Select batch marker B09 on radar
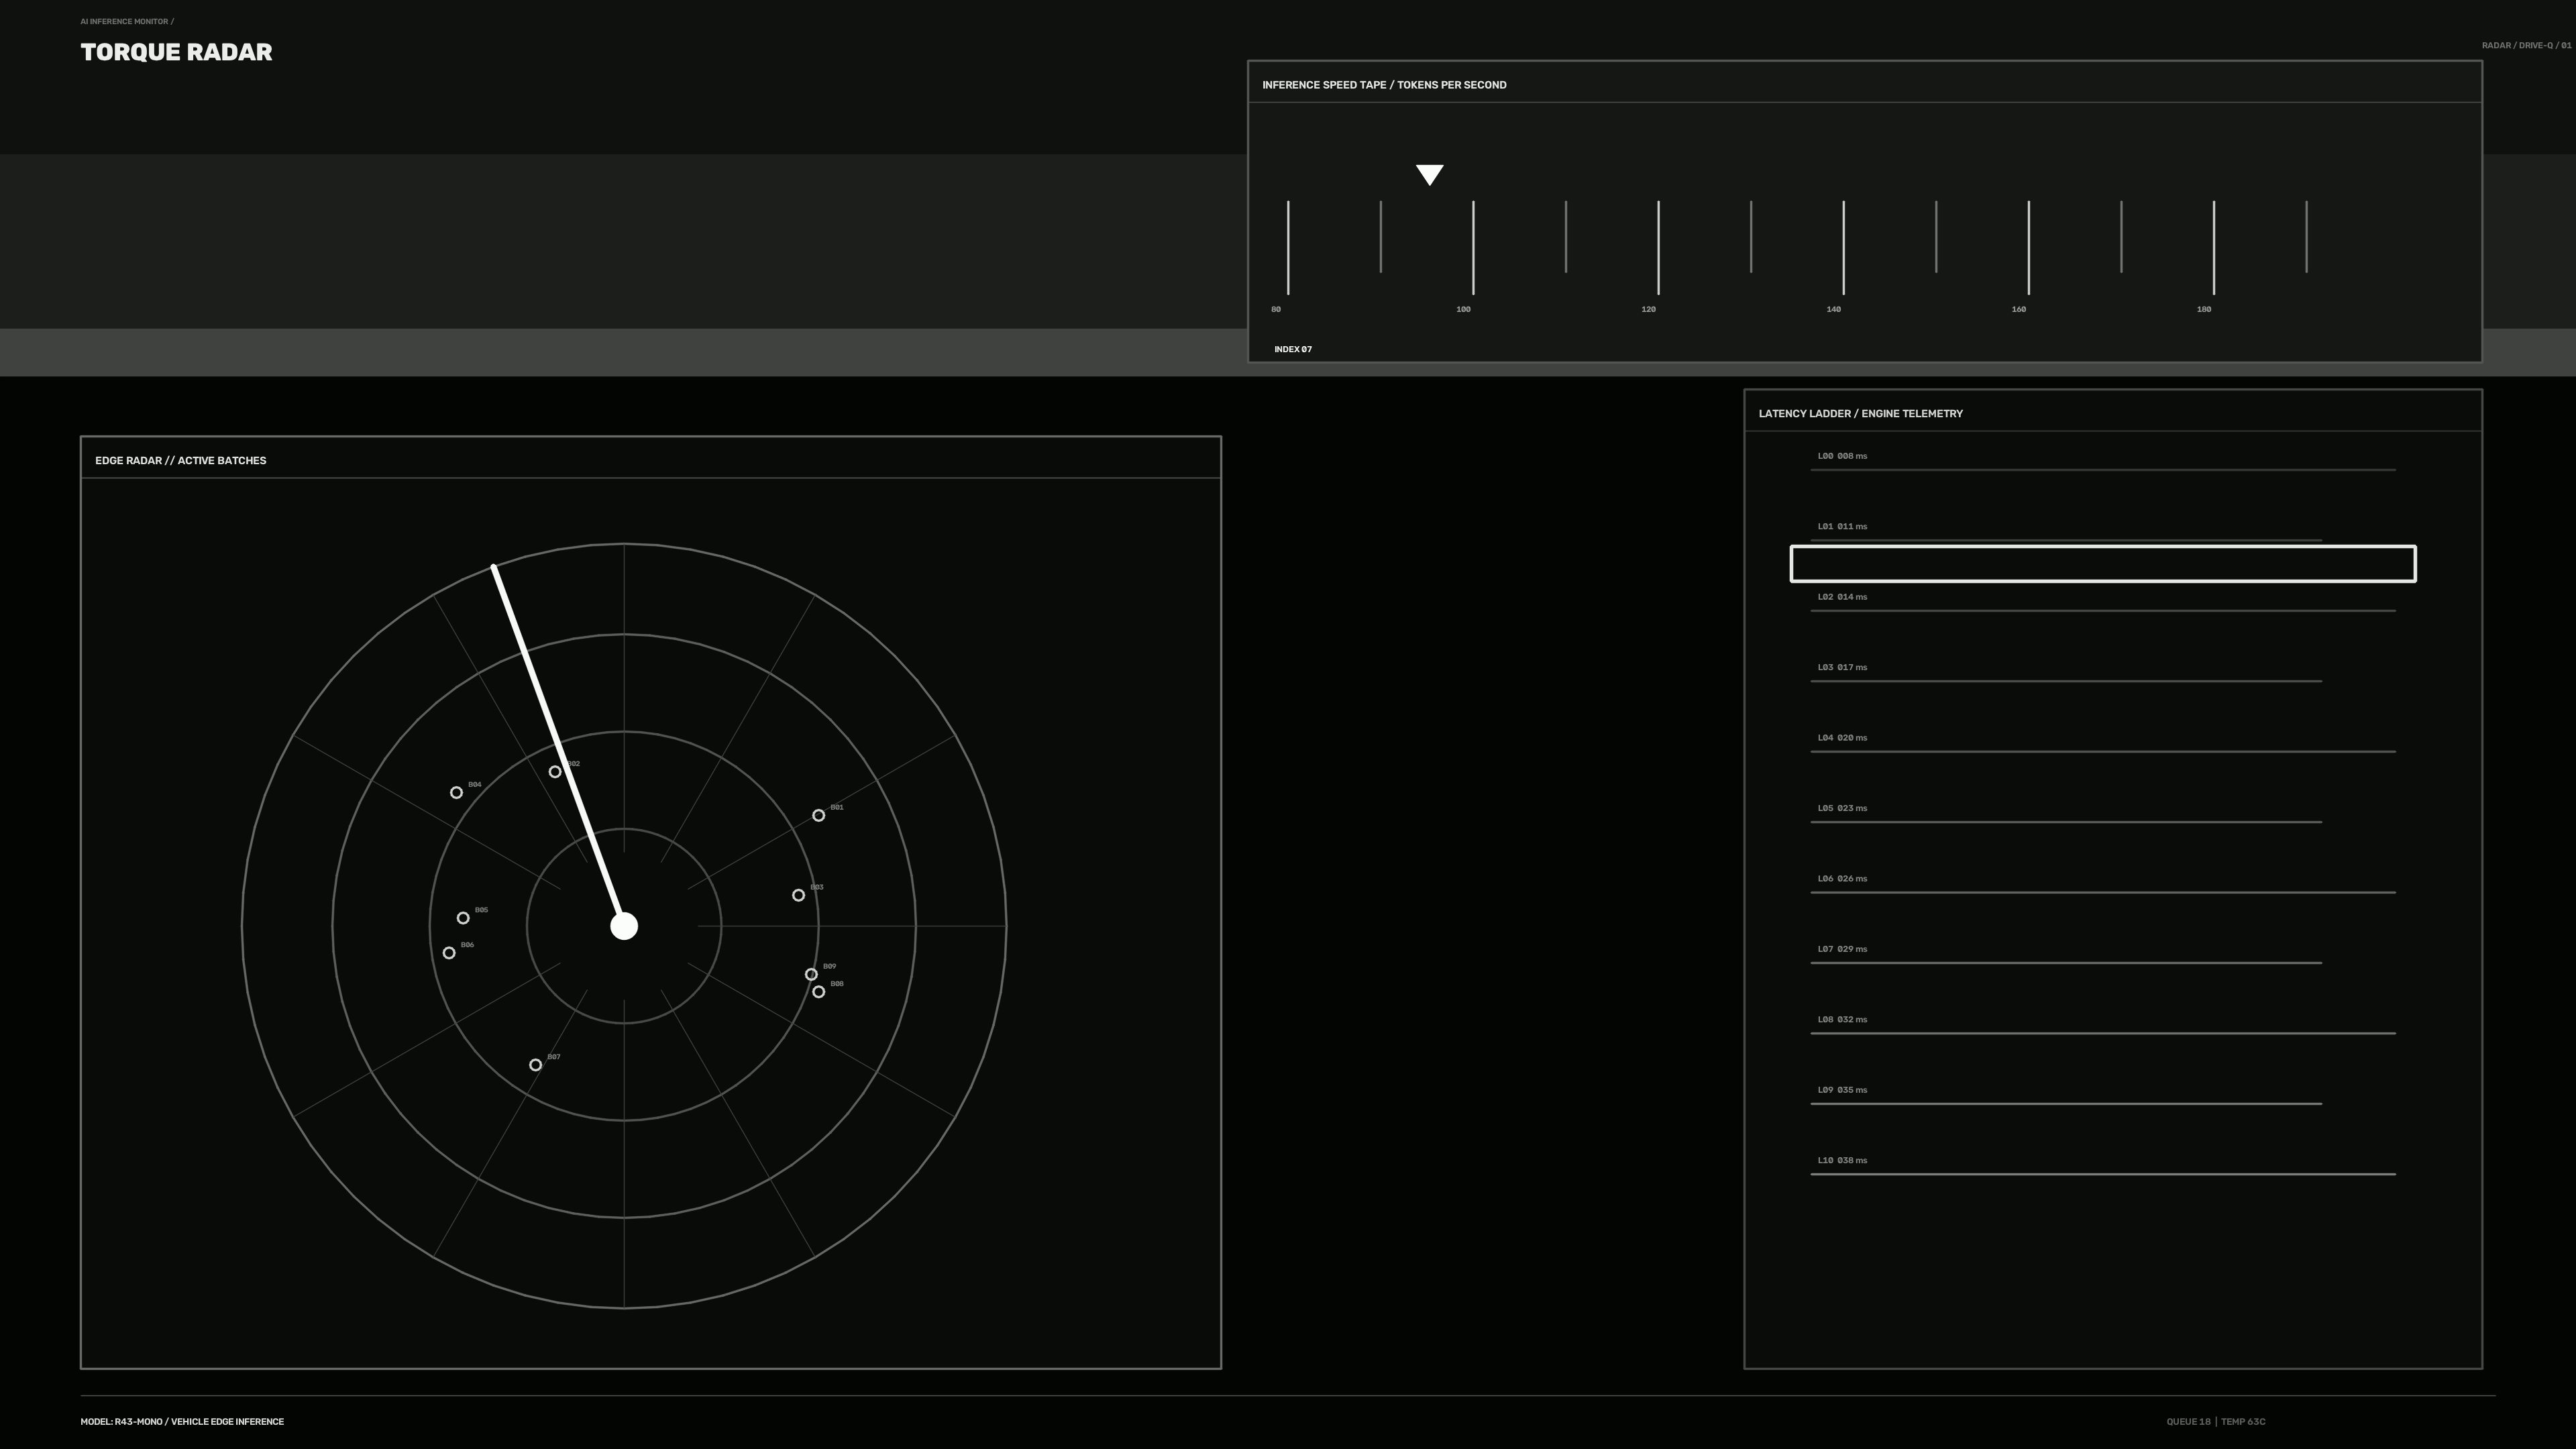 pos(811,975)
